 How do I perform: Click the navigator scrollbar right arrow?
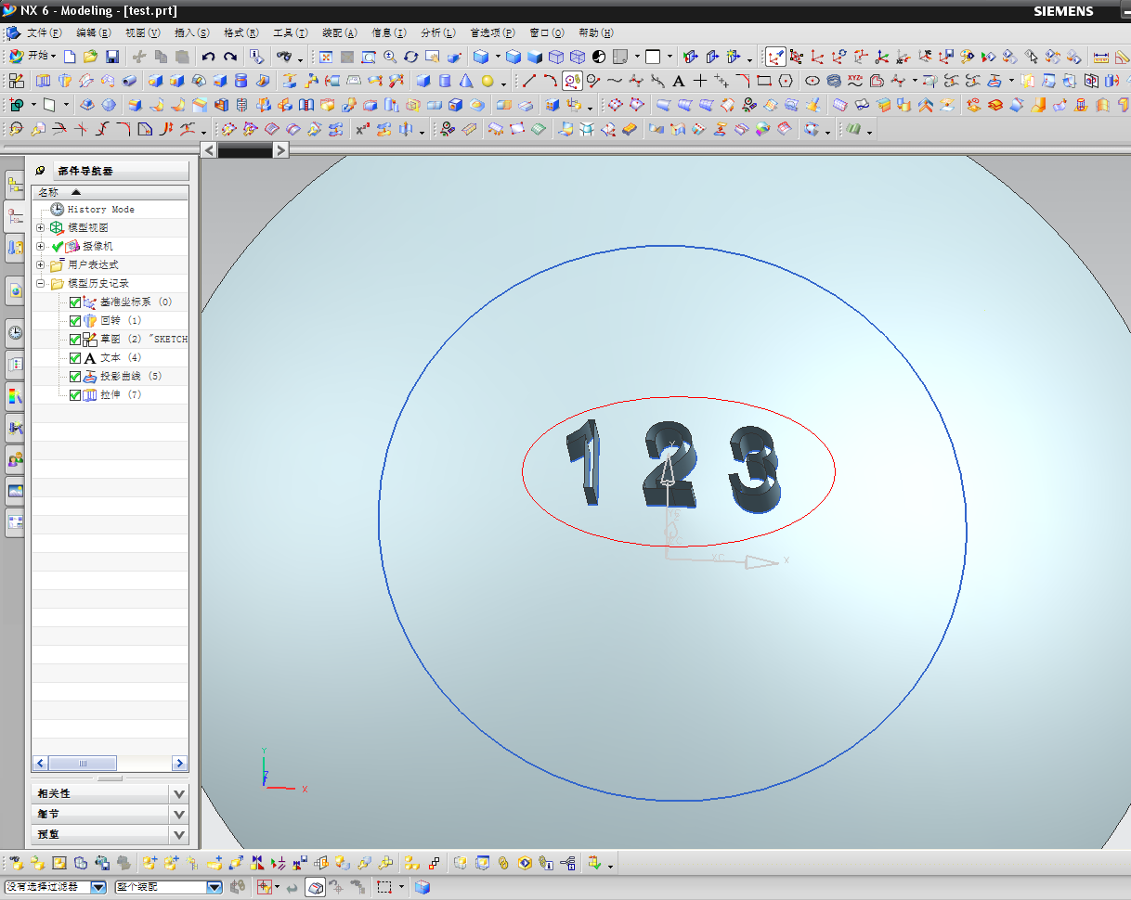180,764
